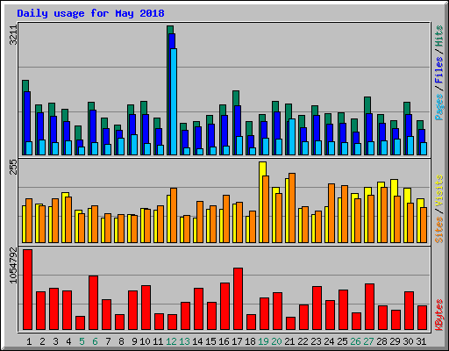The height and width of the screenshot is (351, 449).
Task: Click the tallest green hits bar for day 12
Action: point(170,29)
